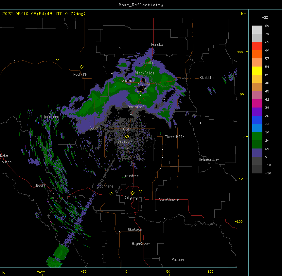The height and width of the screenshot is (276, 282).
Task: Click the RockyMH label
Action: pyautogui.click(x=80, y=74)
